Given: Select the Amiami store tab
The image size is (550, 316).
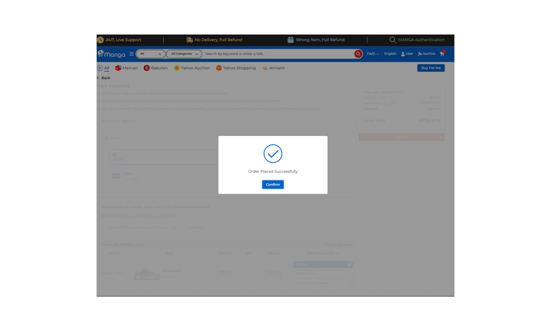Looking at the screenshot, I should pyautogui.click(x=273, y=68).
